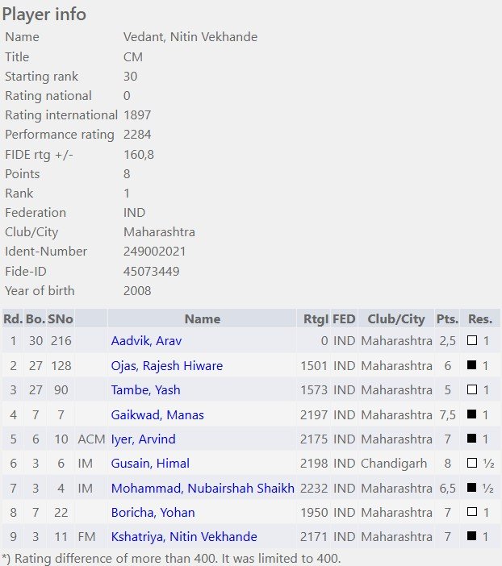Open player link Boricha, Yohan
The height and width of the screenshot is (566, 502).
point(153,513)
